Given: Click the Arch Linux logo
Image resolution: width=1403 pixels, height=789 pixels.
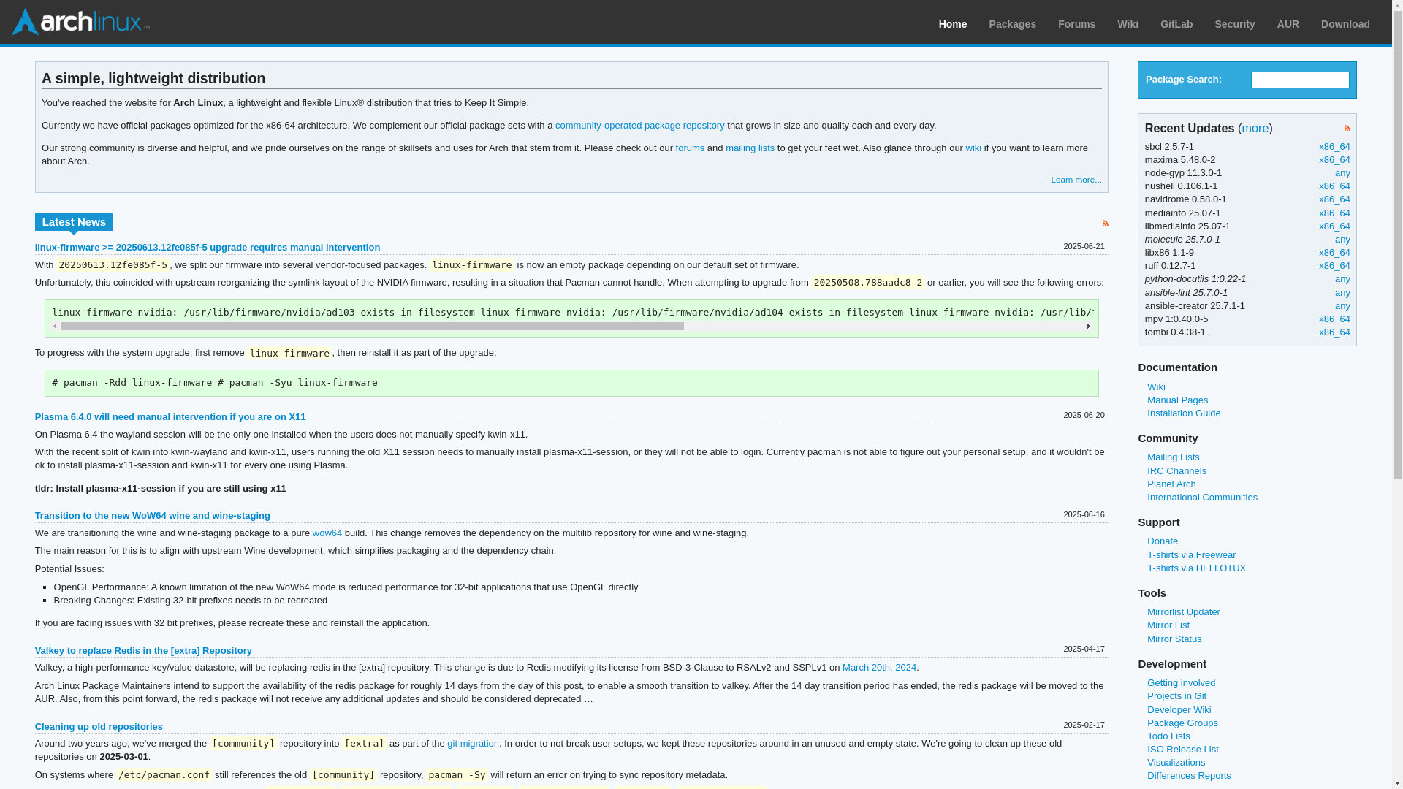Looking at the screenshot, I should pyautogui.click(x=80, y=22).
